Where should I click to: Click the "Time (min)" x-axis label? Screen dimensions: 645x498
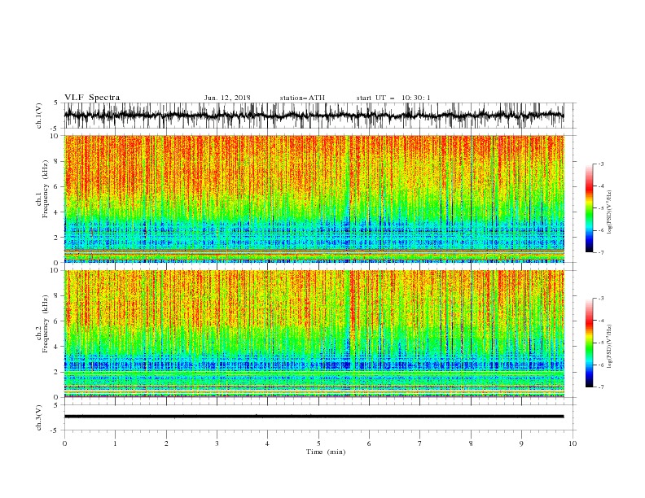coord(326,452)
